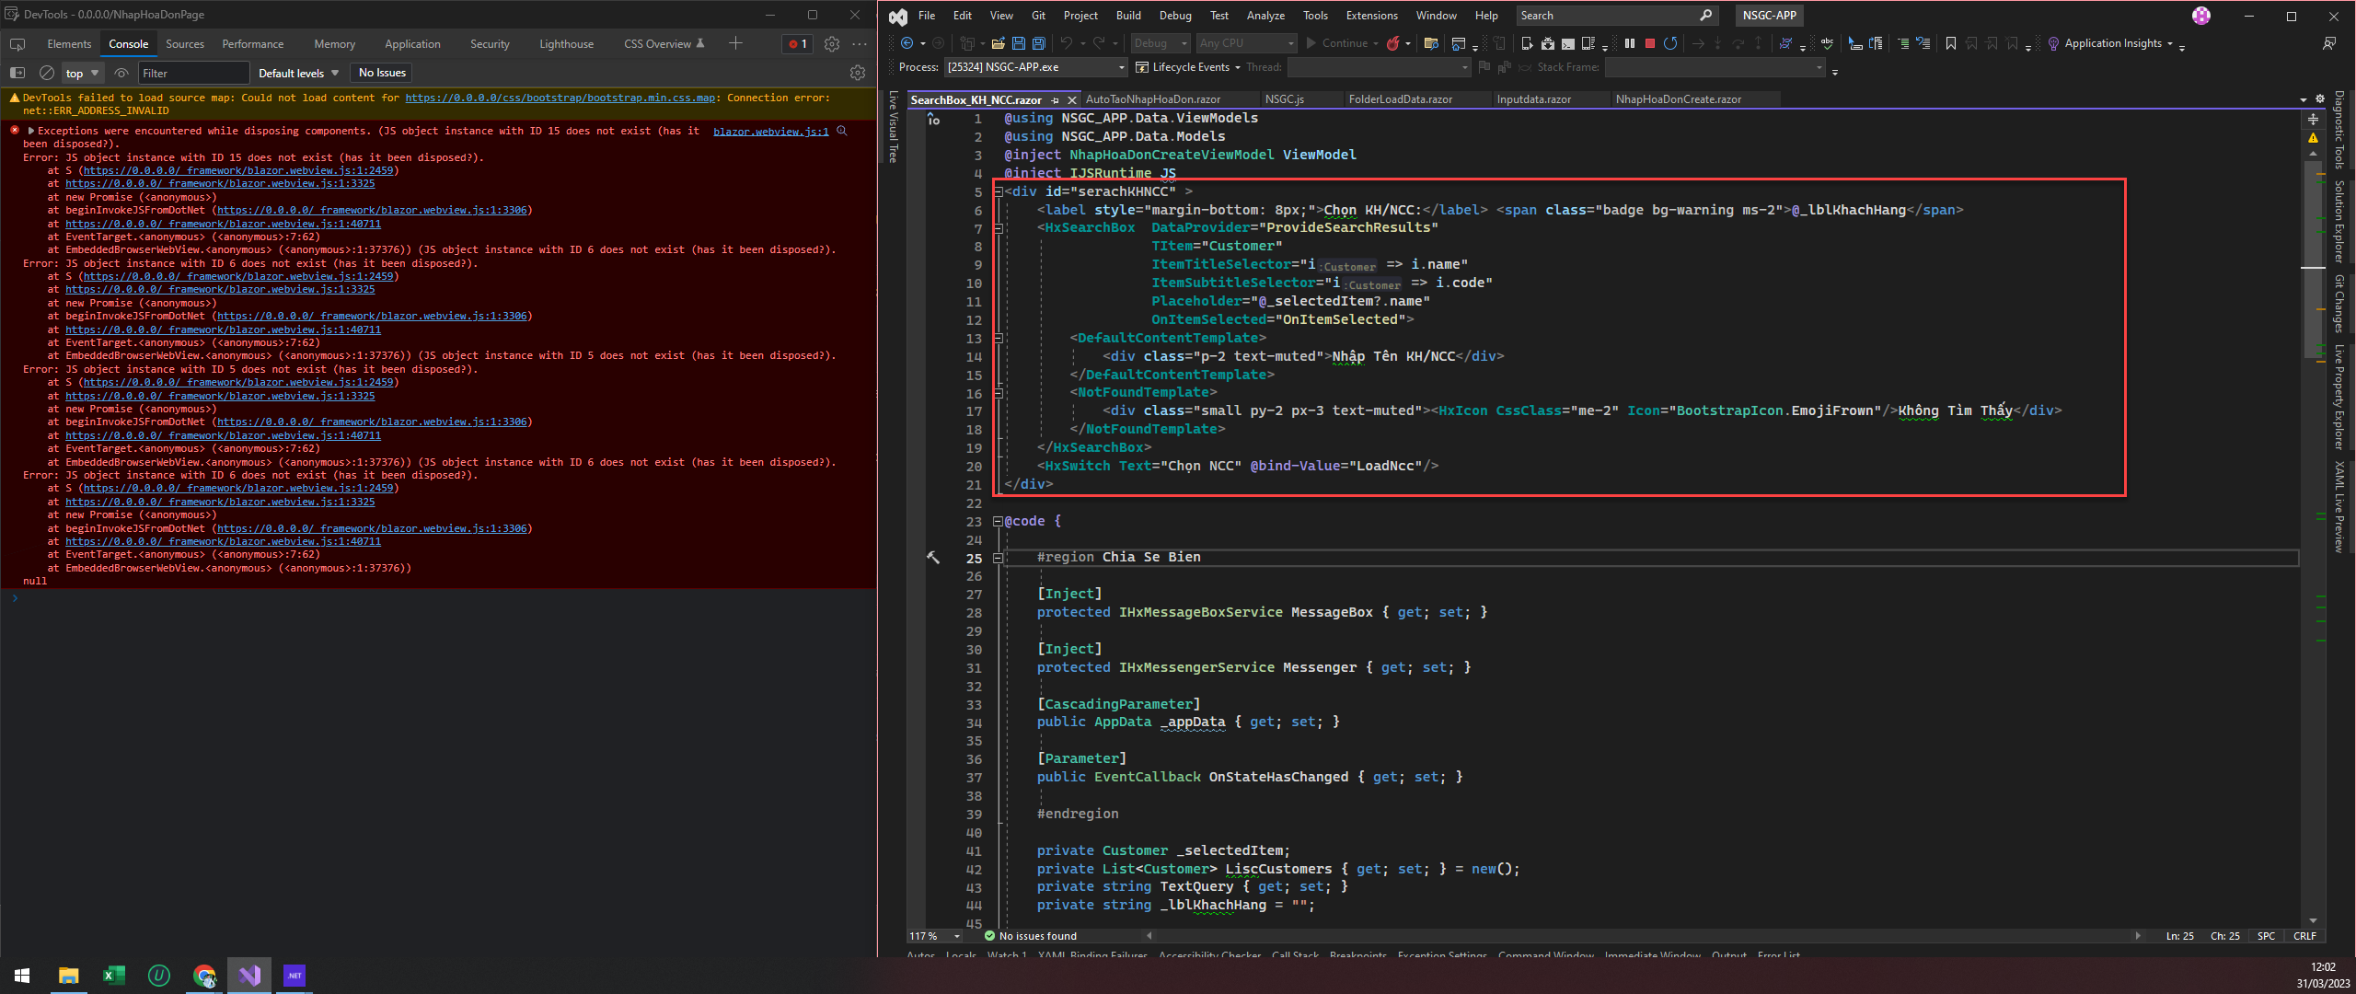2356x994 pixels.
Task: Restart the application using the circular arrow icon
Action: [x=1671, y=43]
